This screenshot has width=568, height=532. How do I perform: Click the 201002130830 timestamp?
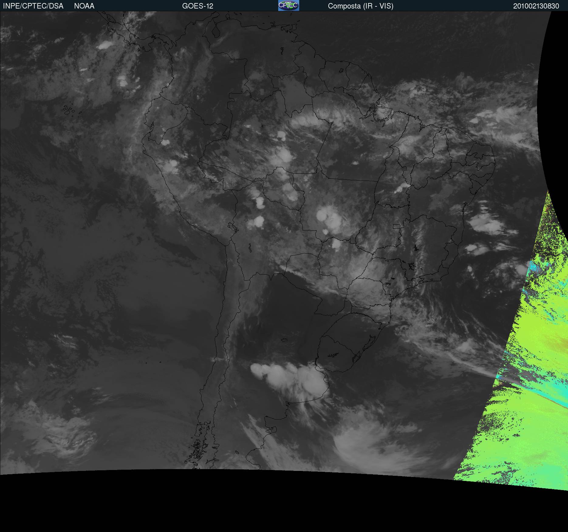click(536, 6)
